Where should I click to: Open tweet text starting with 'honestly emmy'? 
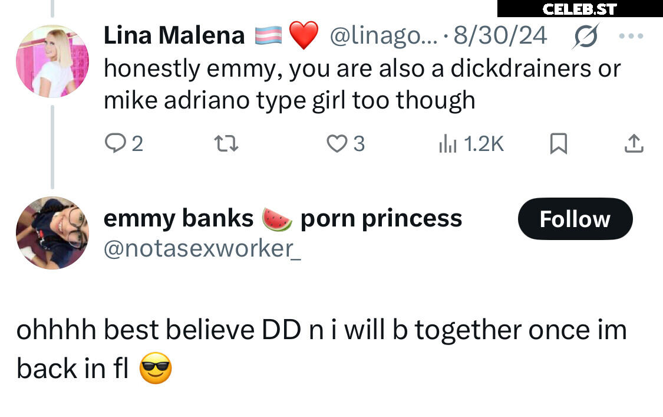tap(362, 84)
